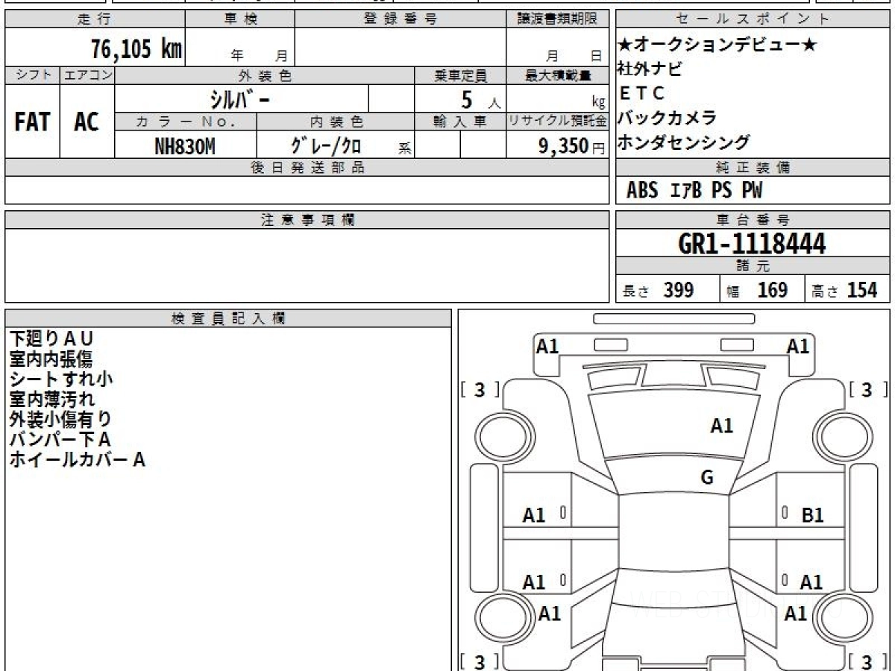This screenshot has width=895, height=671.
Task: Select the バックカメラ entry
Action: [668, 117]
